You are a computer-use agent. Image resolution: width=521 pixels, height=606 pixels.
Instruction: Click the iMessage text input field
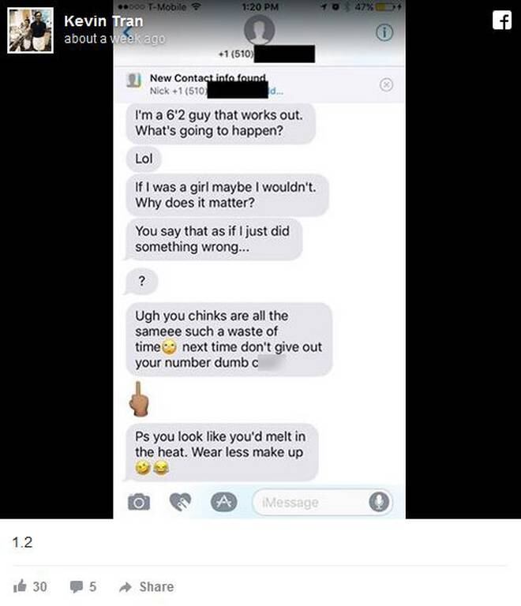pyautogui.click(x=322, y=502)
